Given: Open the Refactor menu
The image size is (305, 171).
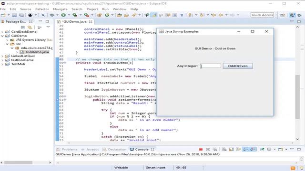Looking at the screenshot, I should coord(42,9).
